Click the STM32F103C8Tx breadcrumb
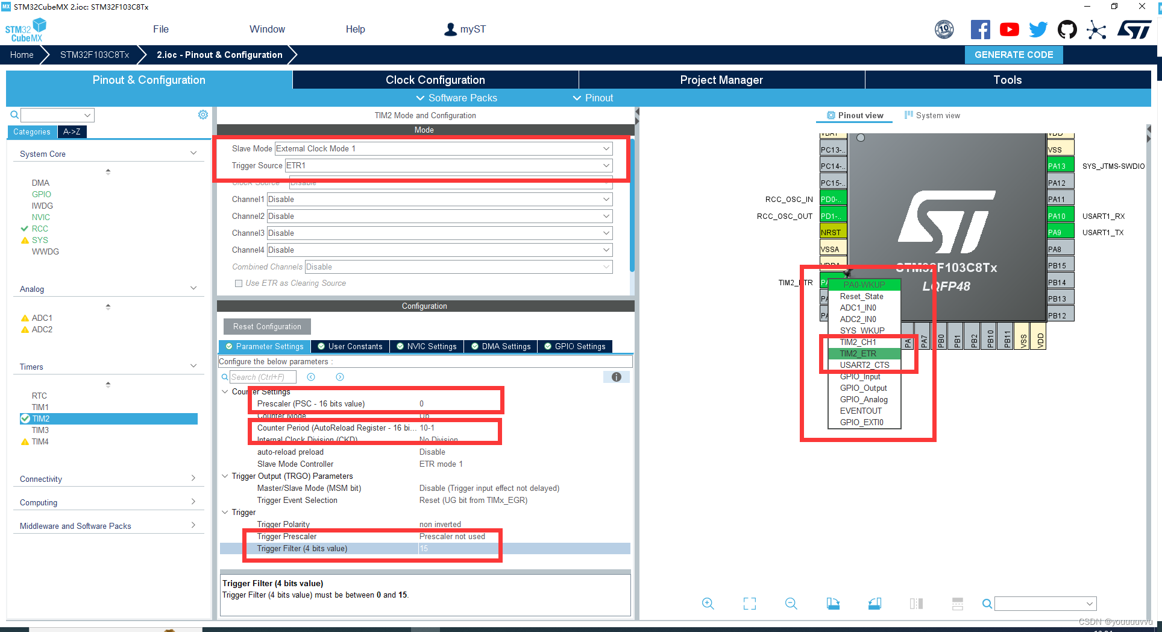 tap(95, 55)
